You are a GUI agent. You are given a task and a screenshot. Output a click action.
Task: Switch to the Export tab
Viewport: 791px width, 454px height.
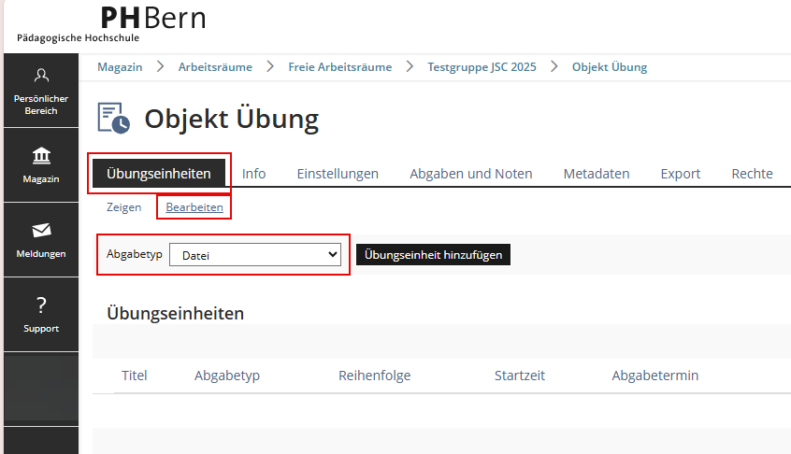click(680, 174)
